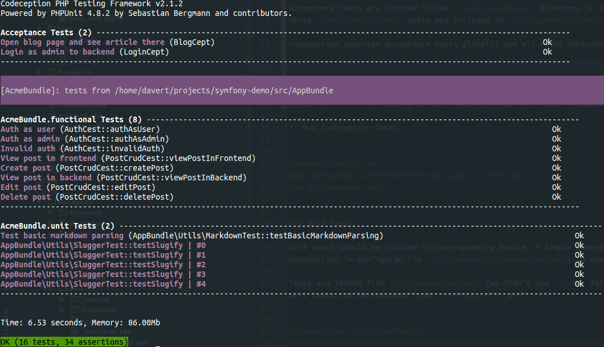Click the purple '[AcmeBundle]: tests from' banner text

click(167, 90)
